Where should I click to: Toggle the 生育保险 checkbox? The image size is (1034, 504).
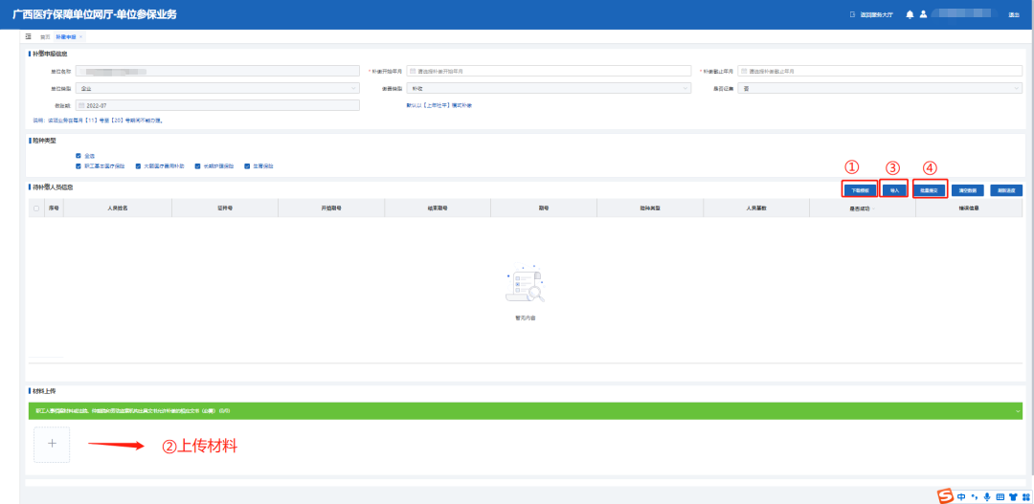(247, 165)
